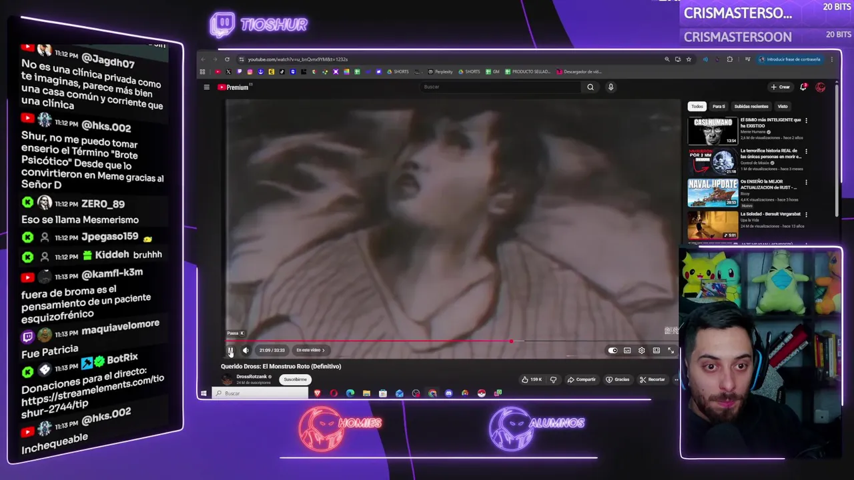
Task: Click the YouTube search magnifier button
Action: click(x=590, y=87)
